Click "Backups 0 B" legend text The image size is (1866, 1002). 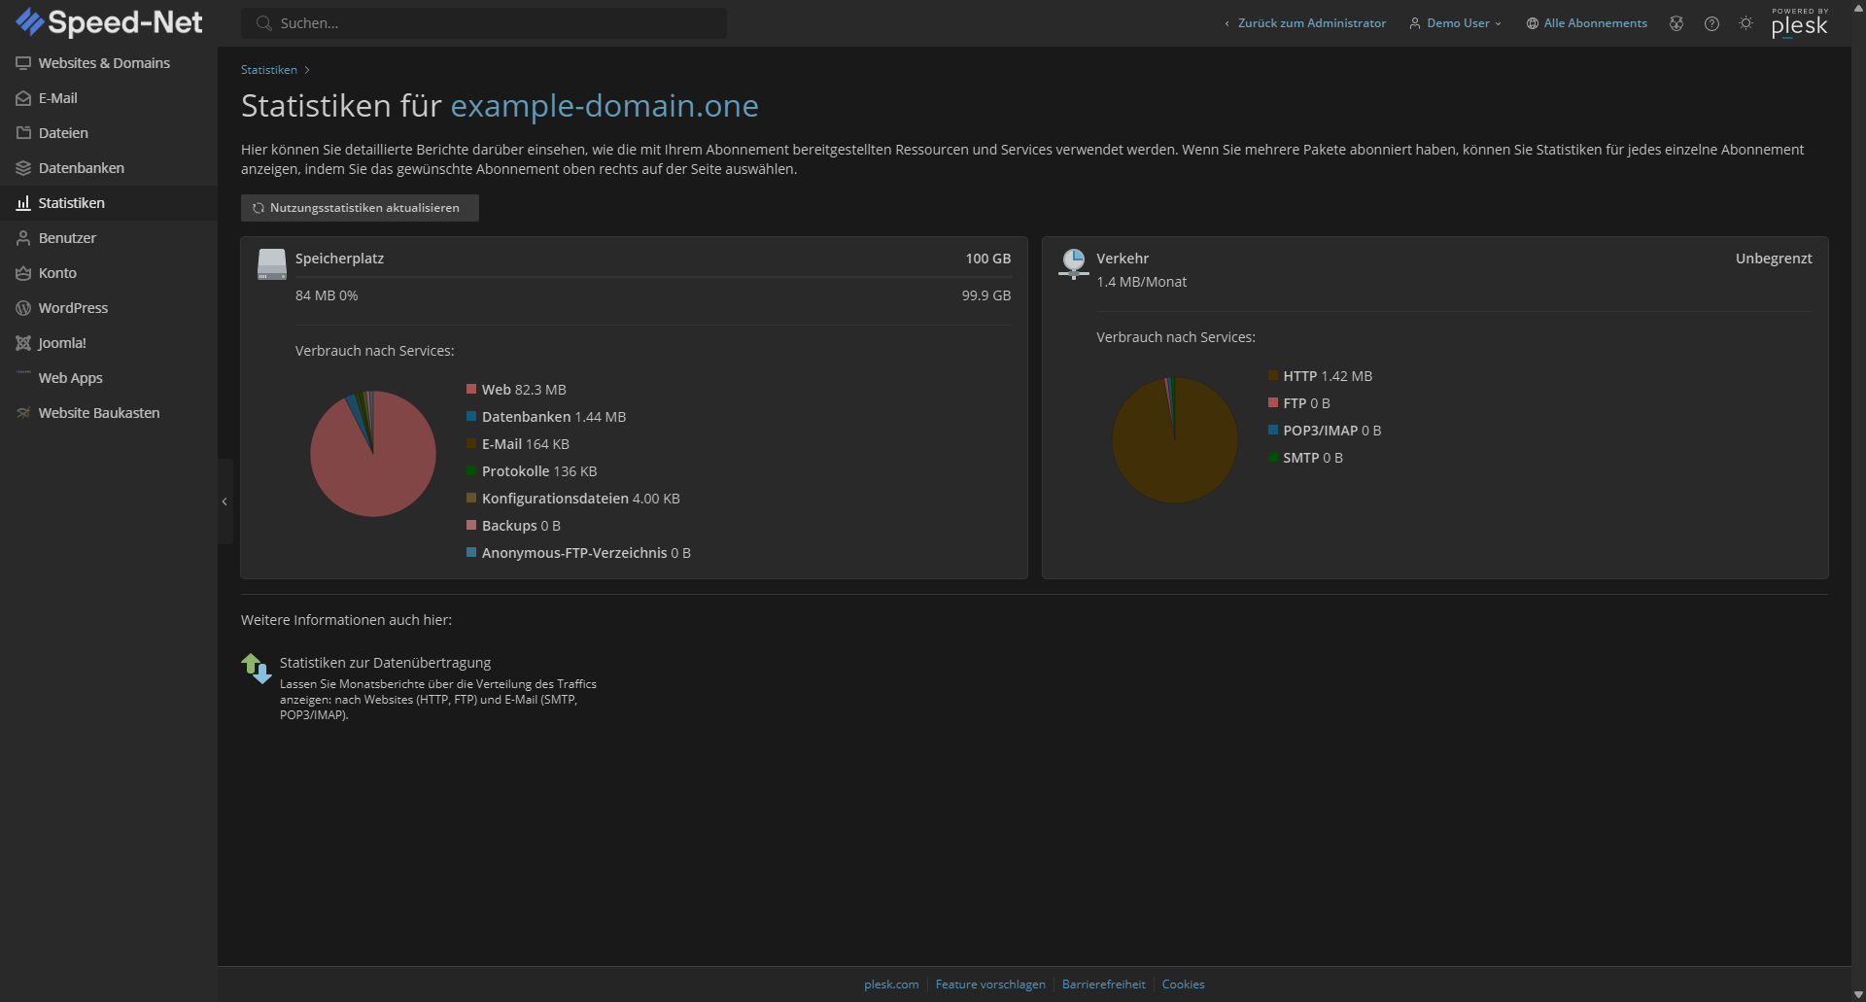coord(521,526)
